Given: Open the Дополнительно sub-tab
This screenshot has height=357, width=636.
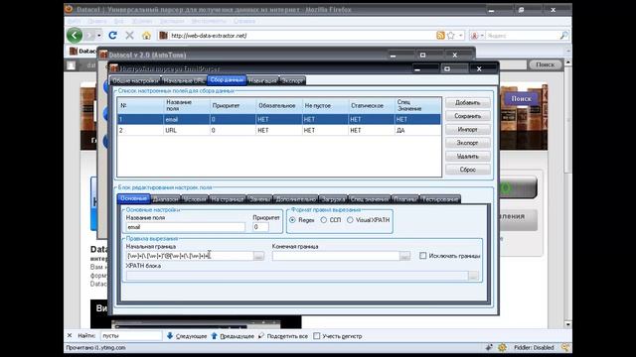Looking at the screenshot, I should [x=295, y=199].
